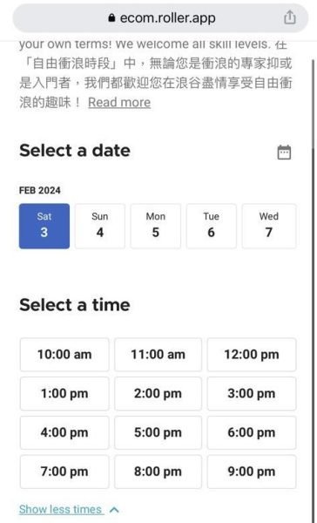Select the 2:00 pm time slot
The image size is (317, 523).
[x=158, y=394]
